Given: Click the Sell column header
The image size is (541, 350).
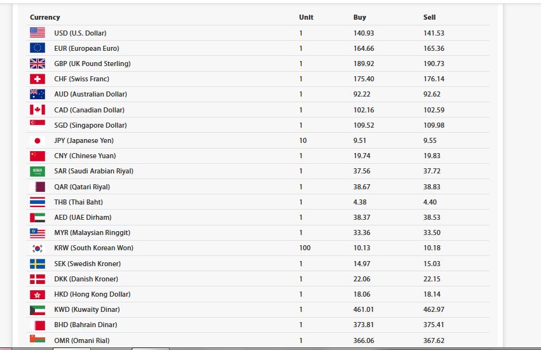Looking at the screenshot, I should tap(429, 17).
